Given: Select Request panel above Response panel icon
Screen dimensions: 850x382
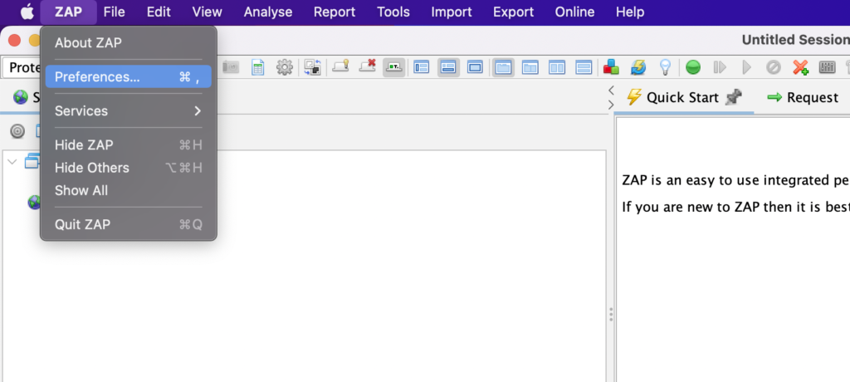Looking at the screenshot, I should click(x=584, y=67).
